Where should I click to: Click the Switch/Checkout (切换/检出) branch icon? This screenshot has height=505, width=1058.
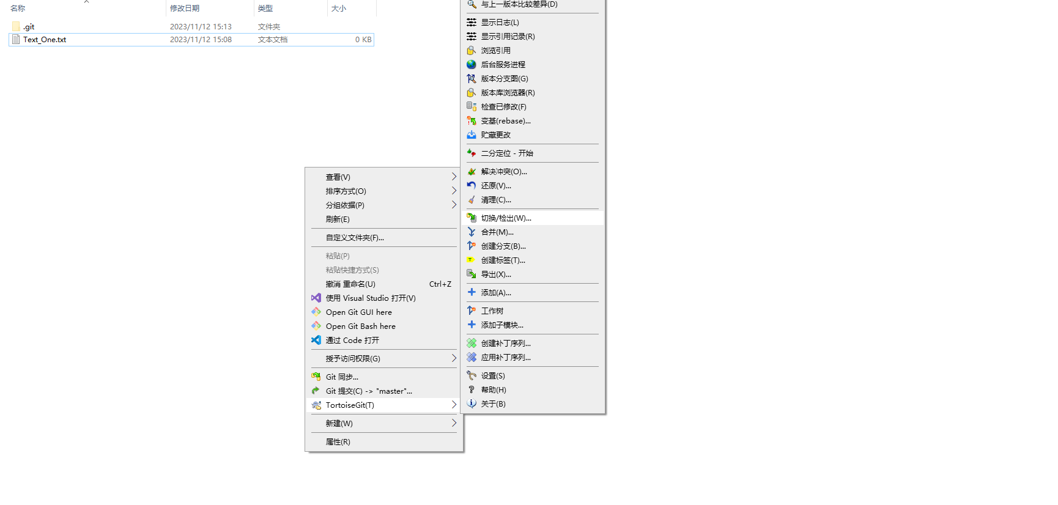[472, 218]
